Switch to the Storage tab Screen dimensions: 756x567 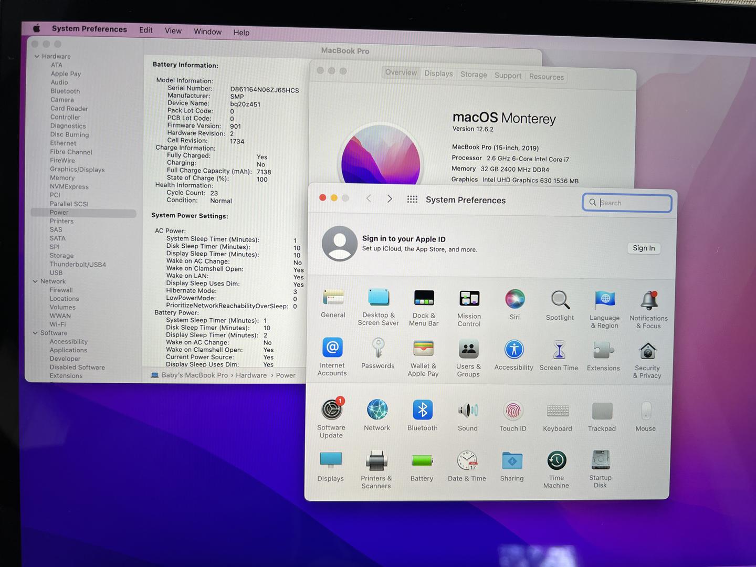(474, 75)
